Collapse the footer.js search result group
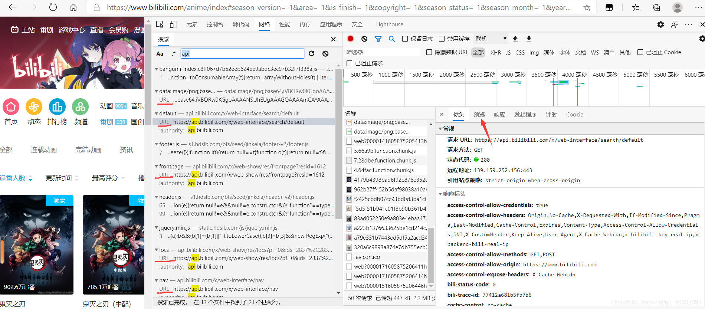 [x=157, y=144]
